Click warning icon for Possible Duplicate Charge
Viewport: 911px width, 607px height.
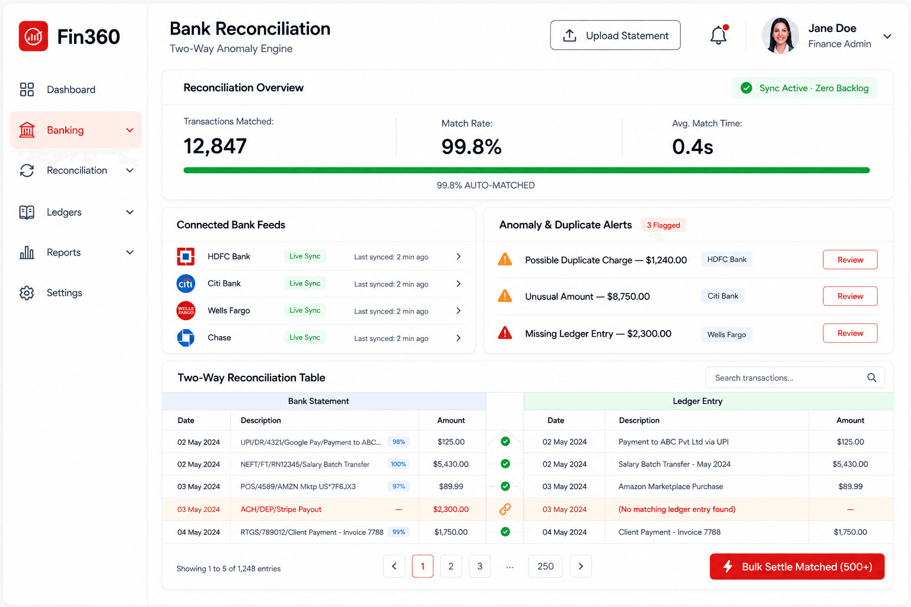pyautogui.click(x=505, y=259)
